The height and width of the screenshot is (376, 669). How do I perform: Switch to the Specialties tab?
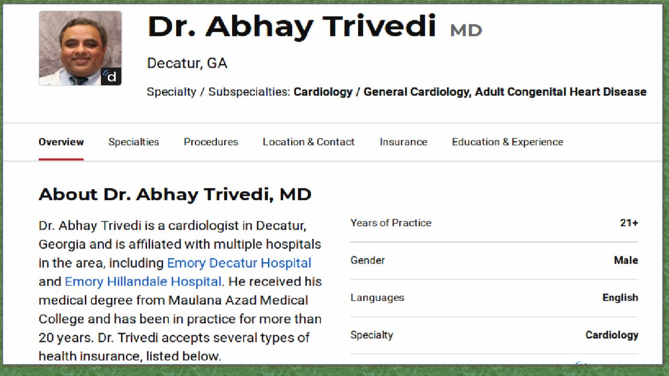(134, 142)
